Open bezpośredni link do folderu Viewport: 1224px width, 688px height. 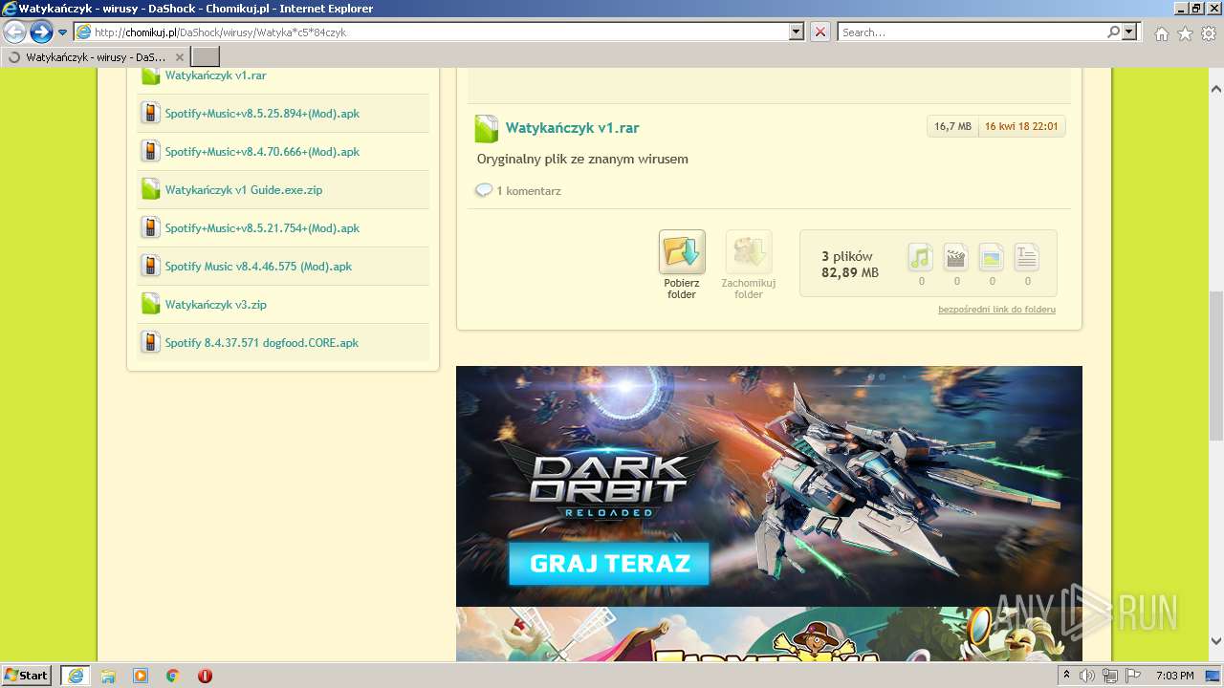click(996, 310)
